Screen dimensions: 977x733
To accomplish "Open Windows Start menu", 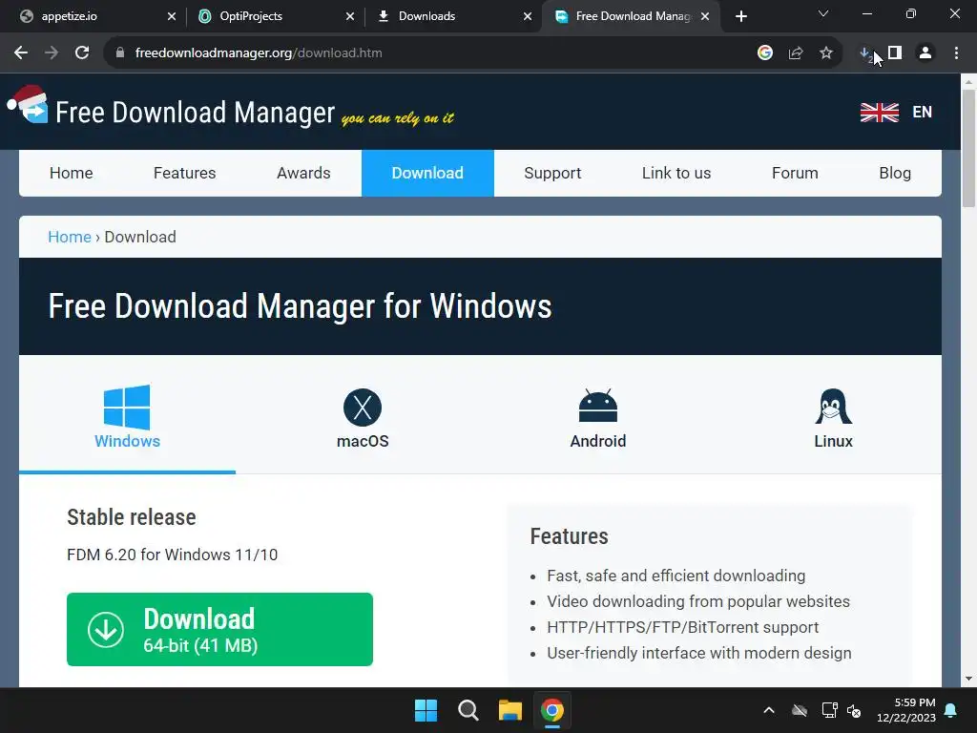I will [426, 710].
